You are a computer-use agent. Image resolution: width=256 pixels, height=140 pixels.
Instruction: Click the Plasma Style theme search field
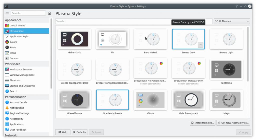112,21
